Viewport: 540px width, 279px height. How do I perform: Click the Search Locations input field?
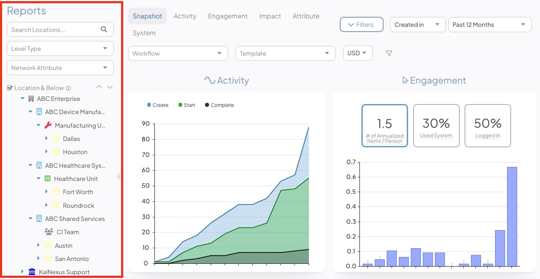pos(54,30)
